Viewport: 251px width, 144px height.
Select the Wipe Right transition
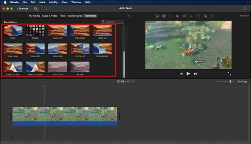click(80, 31)
